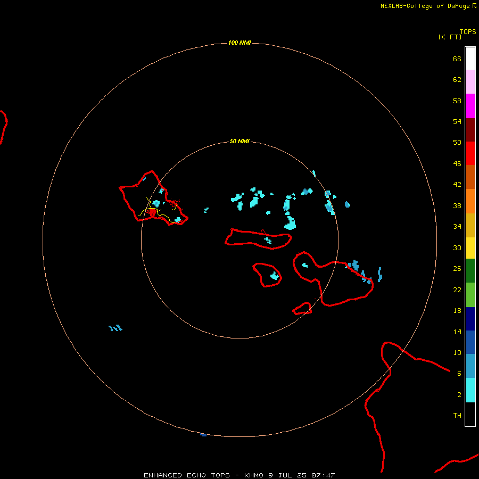Click the legend value '66'
This screenshot has height=479, width=479.
click(457, 59)
